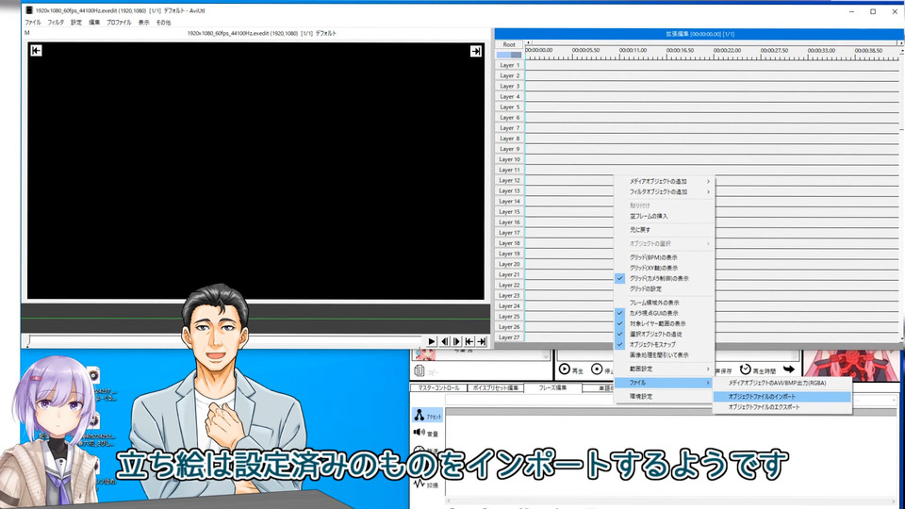905x509 pixels.
Task: Open the ファイル menu in AviUtl menu bar
Action: [32, 23]
